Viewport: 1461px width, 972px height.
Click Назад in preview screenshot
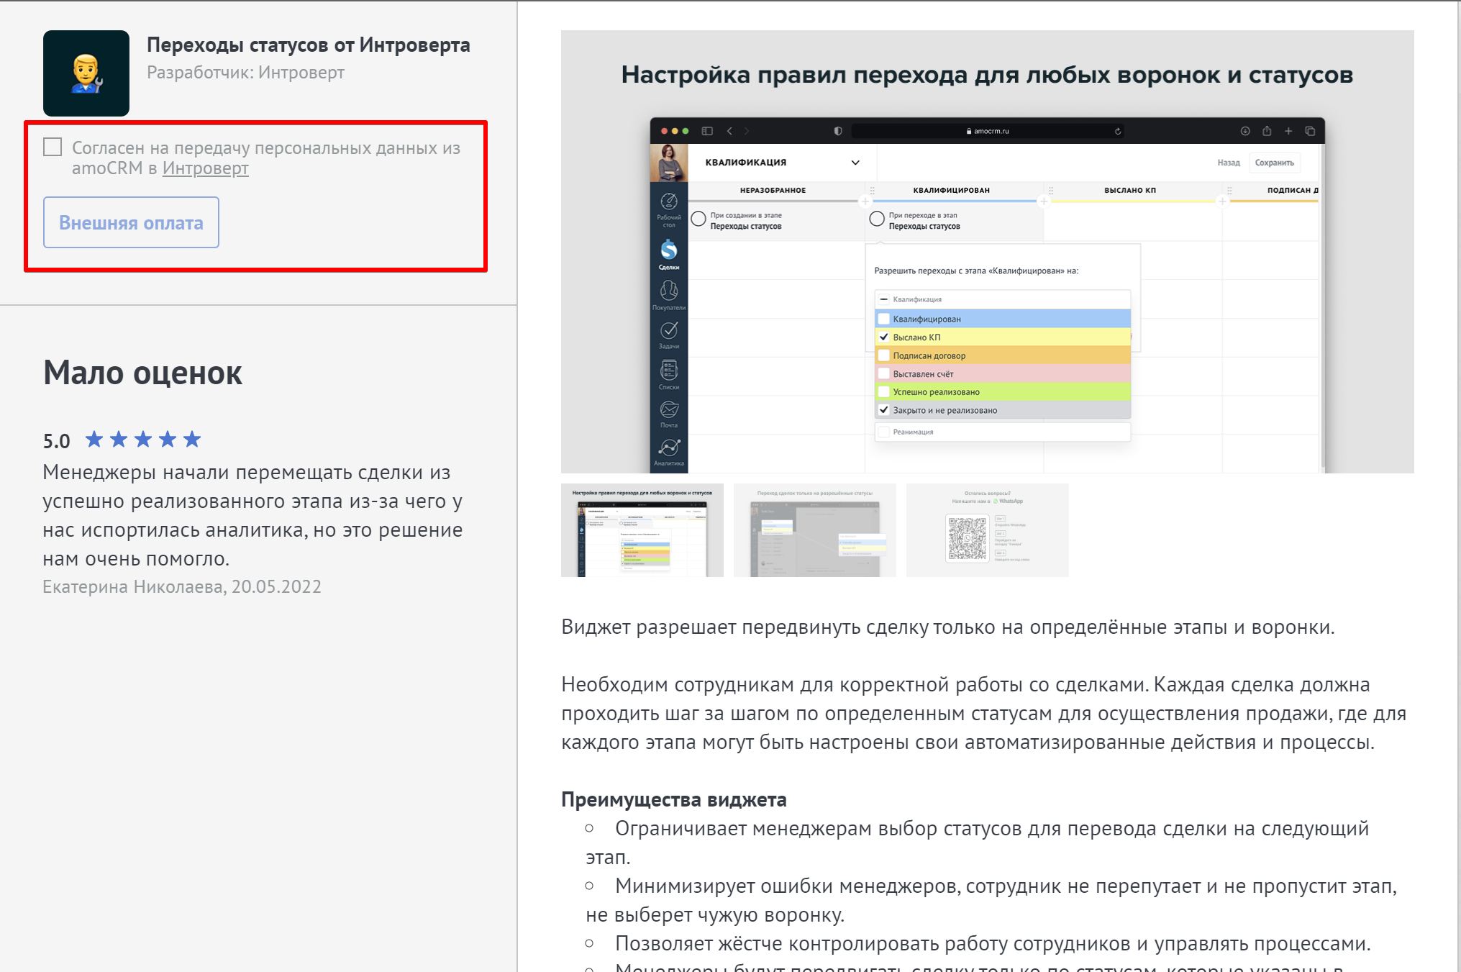click(x=1228, y=163)
